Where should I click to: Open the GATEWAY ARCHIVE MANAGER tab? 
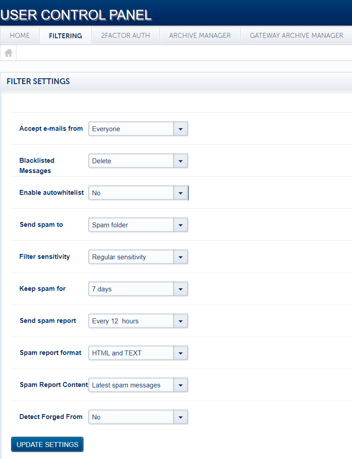[296, 35]
